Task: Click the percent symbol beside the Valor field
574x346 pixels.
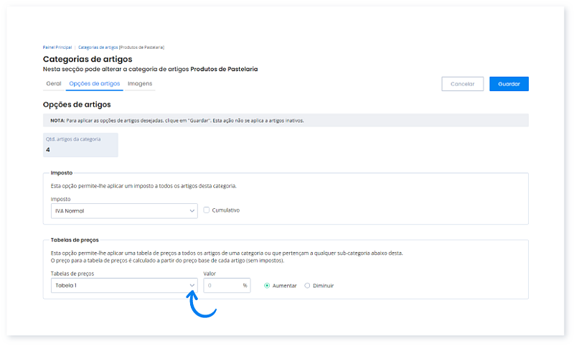Action: pos(245,285)
